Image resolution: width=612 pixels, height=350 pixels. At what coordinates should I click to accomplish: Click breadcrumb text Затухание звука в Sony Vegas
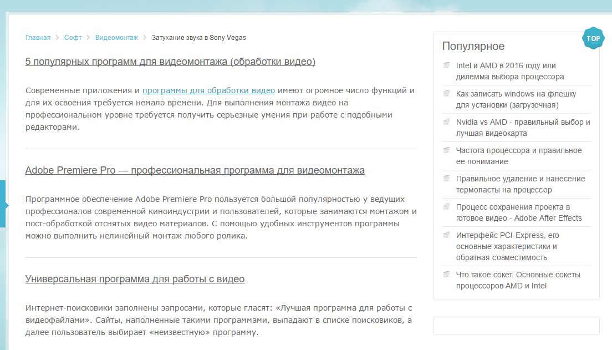(x=198, y=38)
